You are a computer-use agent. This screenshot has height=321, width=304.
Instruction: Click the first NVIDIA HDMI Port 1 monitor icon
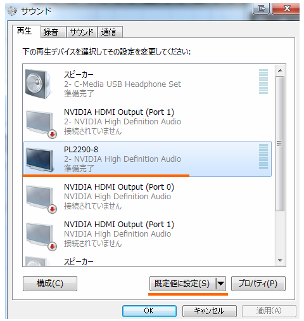(x=41, y=124)
